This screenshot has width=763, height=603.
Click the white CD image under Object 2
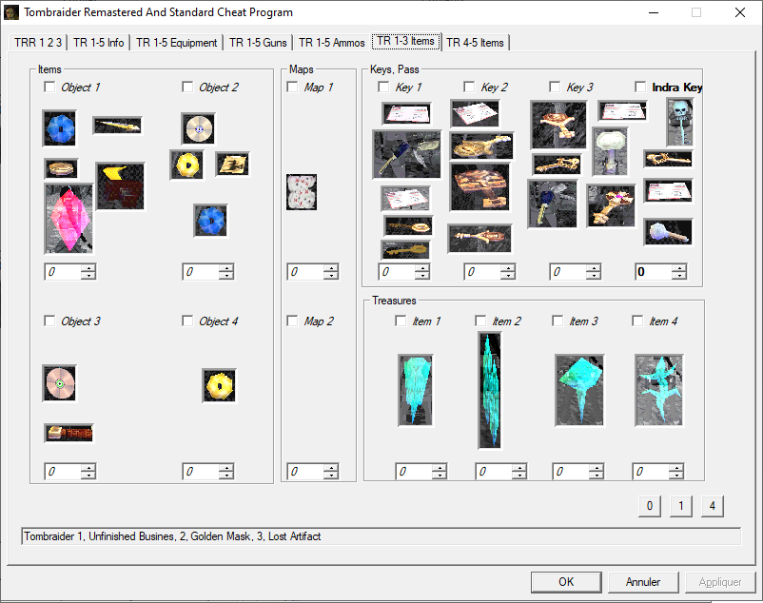(199, 128)
